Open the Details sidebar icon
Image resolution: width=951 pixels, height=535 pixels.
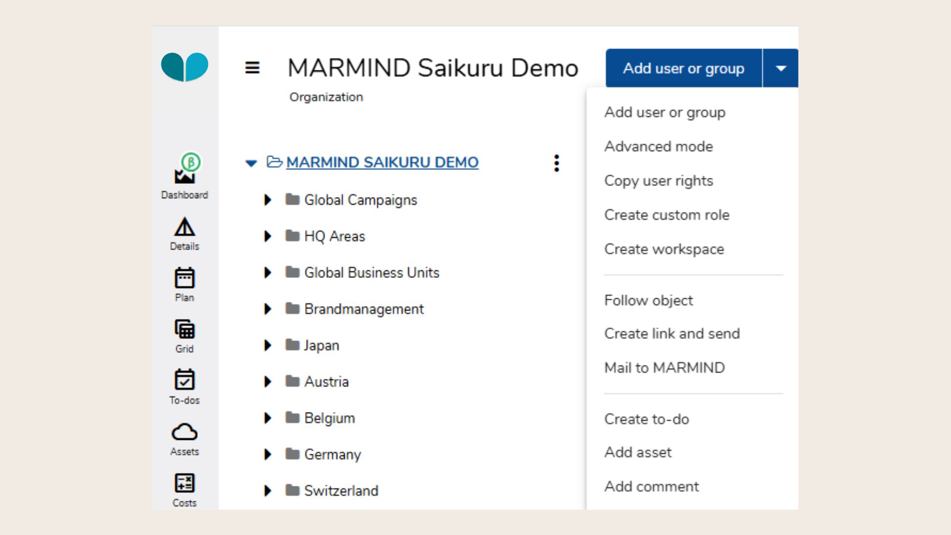(184, 227)
